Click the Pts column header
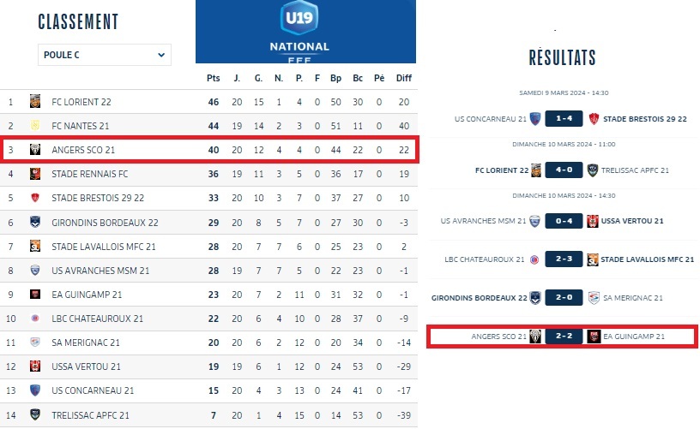 pyautogui.click(x=214, y=78)
